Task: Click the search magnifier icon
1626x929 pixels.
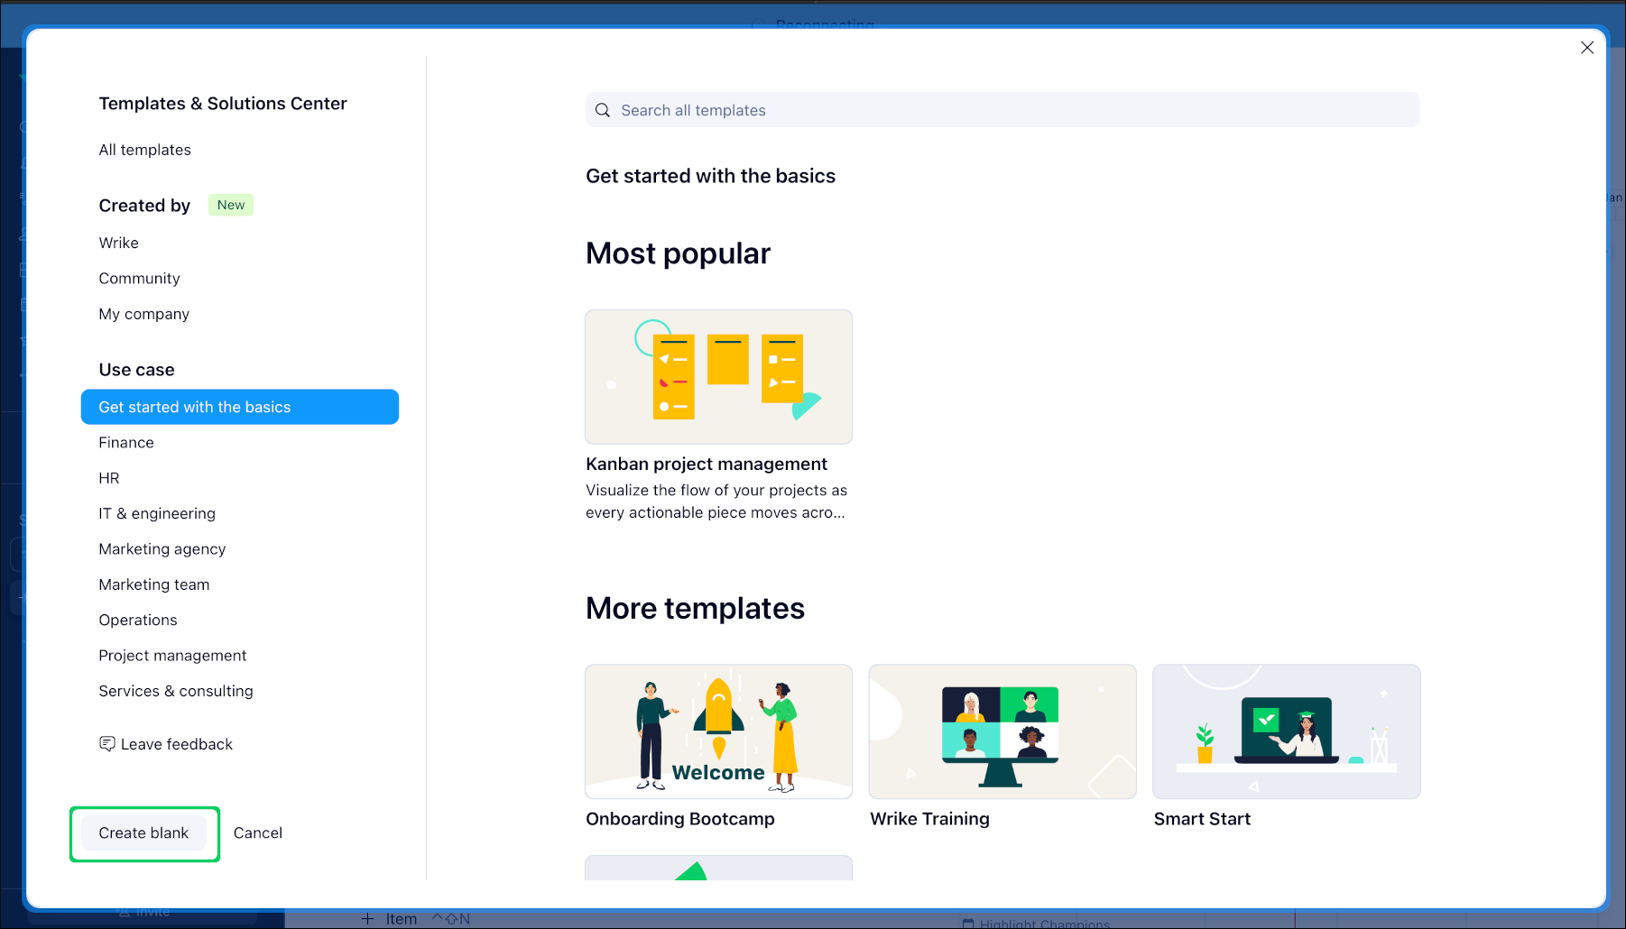Action: point(603,110)
